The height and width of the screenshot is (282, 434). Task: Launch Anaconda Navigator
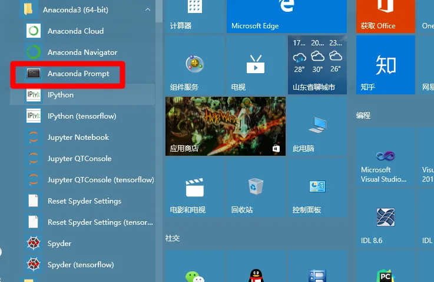pyautogui.click(x=82, y=53)
